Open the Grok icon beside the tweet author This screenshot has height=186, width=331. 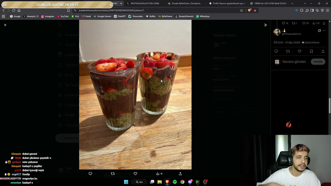[319, 30]
